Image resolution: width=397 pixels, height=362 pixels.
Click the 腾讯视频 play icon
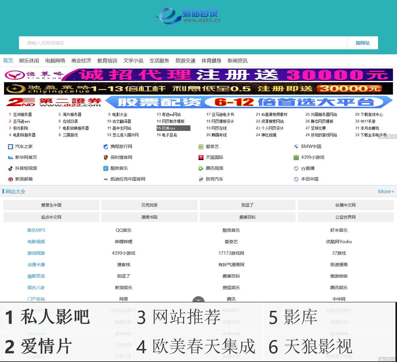click(201, 168)
